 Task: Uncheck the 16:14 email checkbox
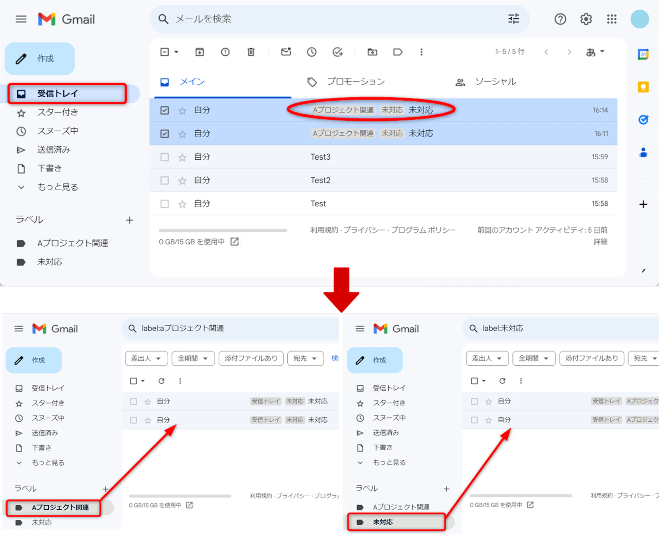pyautogui.click(x=164, y=110)
